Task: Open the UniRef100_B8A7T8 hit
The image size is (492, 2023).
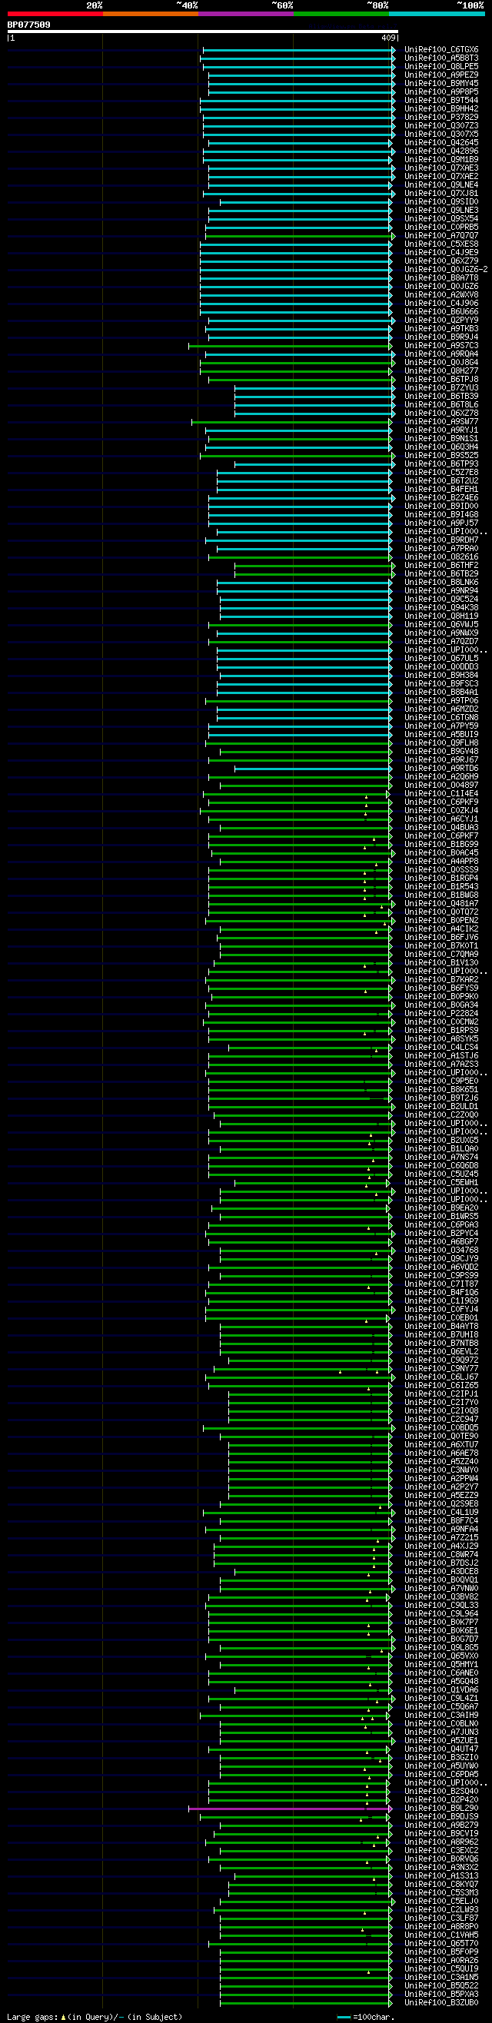Action: 441,278
